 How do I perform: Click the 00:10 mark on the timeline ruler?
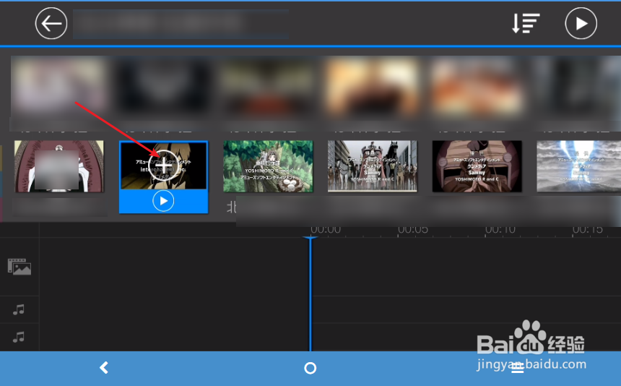click(x=500, y=229)
